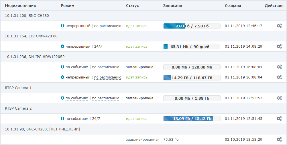Open 'по расписанию' link for 10.1.31.100 recording
The width and height of the screenshot is (287, 145).
click(x=107, y=26)
